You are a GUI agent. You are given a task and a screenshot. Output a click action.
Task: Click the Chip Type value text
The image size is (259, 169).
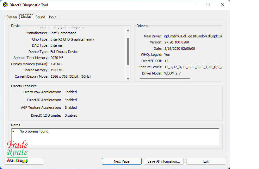[72, 39]
